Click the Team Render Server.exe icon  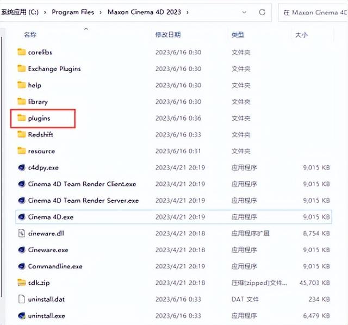[22, 200]
